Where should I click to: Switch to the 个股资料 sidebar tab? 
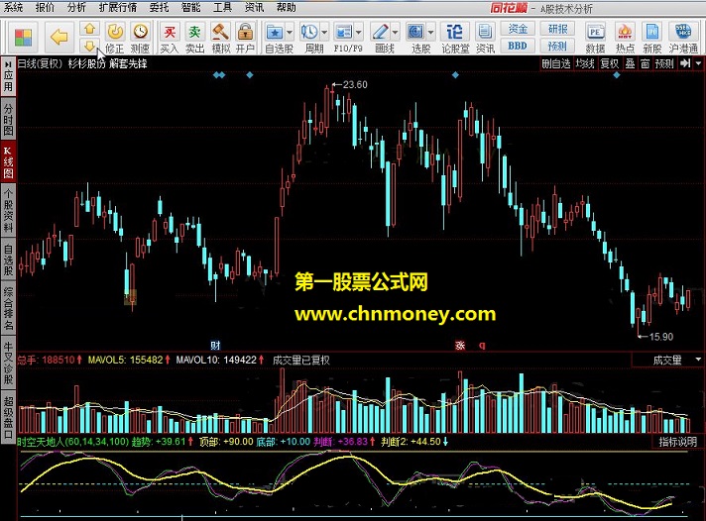click(8, 210)
